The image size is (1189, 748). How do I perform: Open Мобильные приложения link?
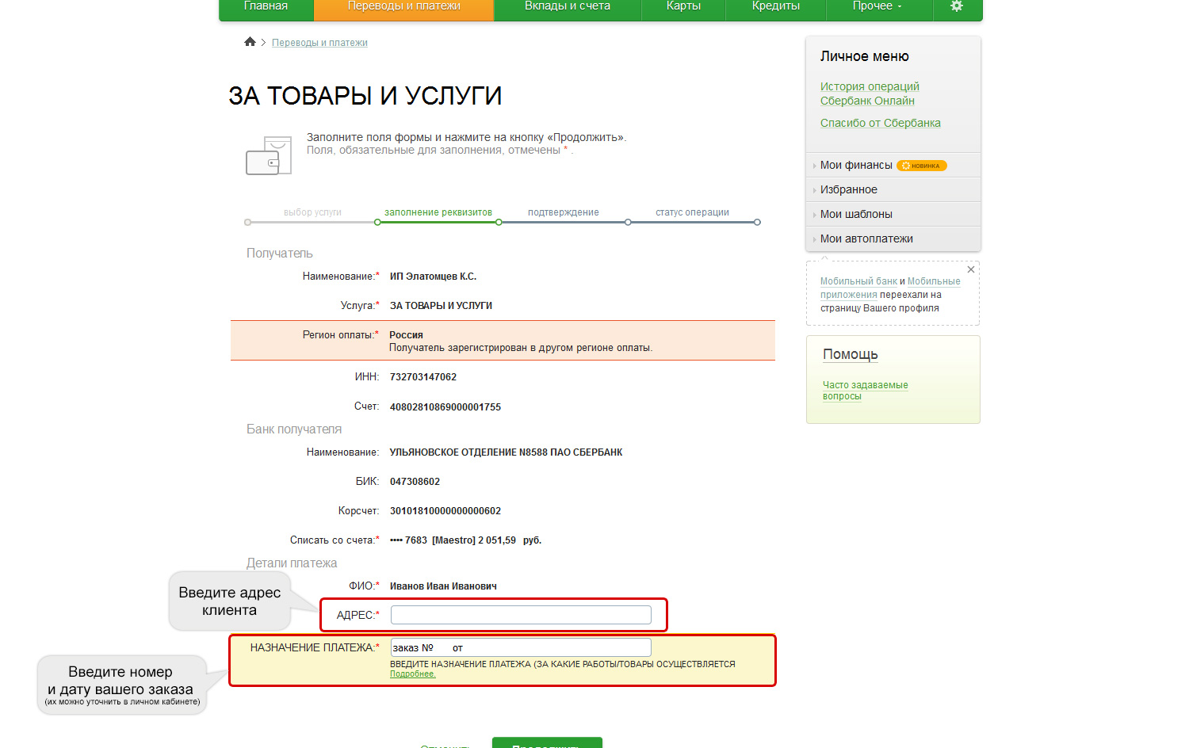click(x=934, y=281)
